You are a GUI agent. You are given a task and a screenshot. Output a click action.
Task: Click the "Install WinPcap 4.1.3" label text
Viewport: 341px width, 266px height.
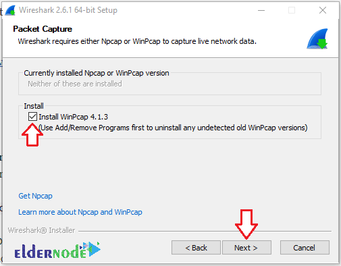click(x=74, y=117)
